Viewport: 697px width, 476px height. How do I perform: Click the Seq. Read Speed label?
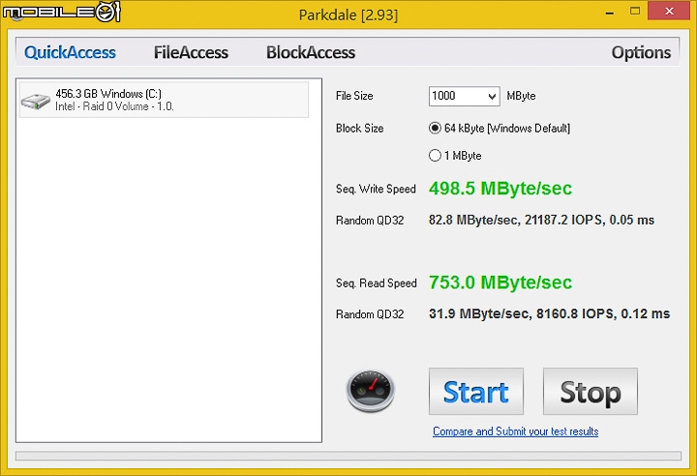[376, 283]
